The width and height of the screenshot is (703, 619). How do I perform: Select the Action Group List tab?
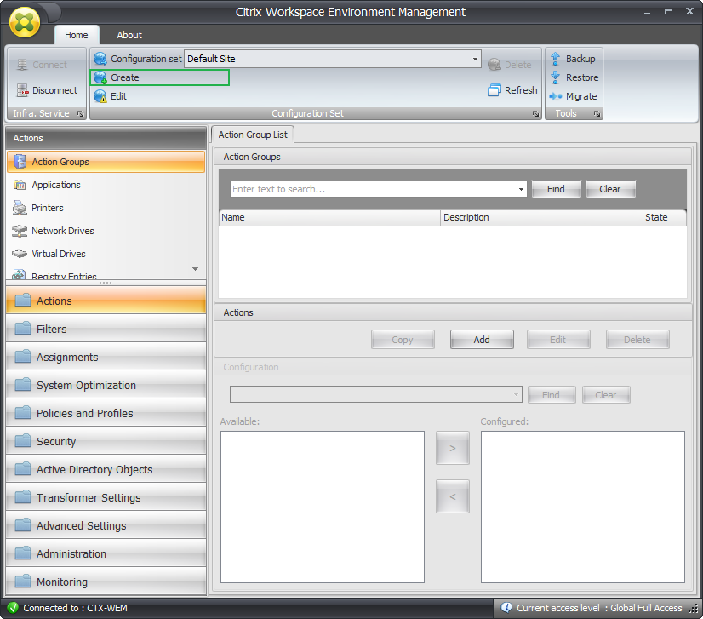(x=252, y=135)
